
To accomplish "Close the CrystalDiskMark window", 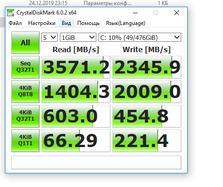I will click(177, 13).
